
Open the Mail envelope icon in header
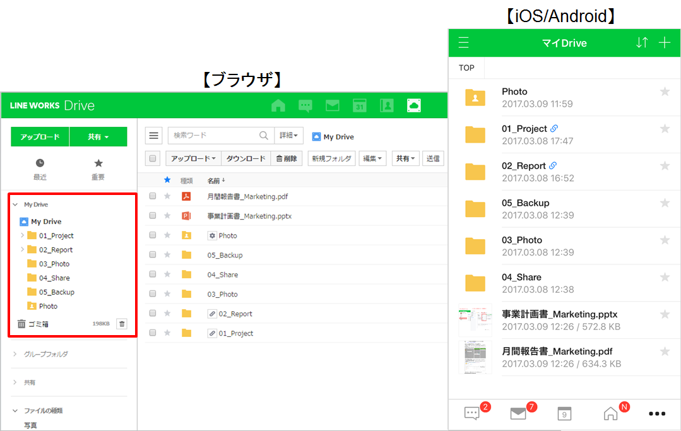pyautogui.click(x=333, y=105)
